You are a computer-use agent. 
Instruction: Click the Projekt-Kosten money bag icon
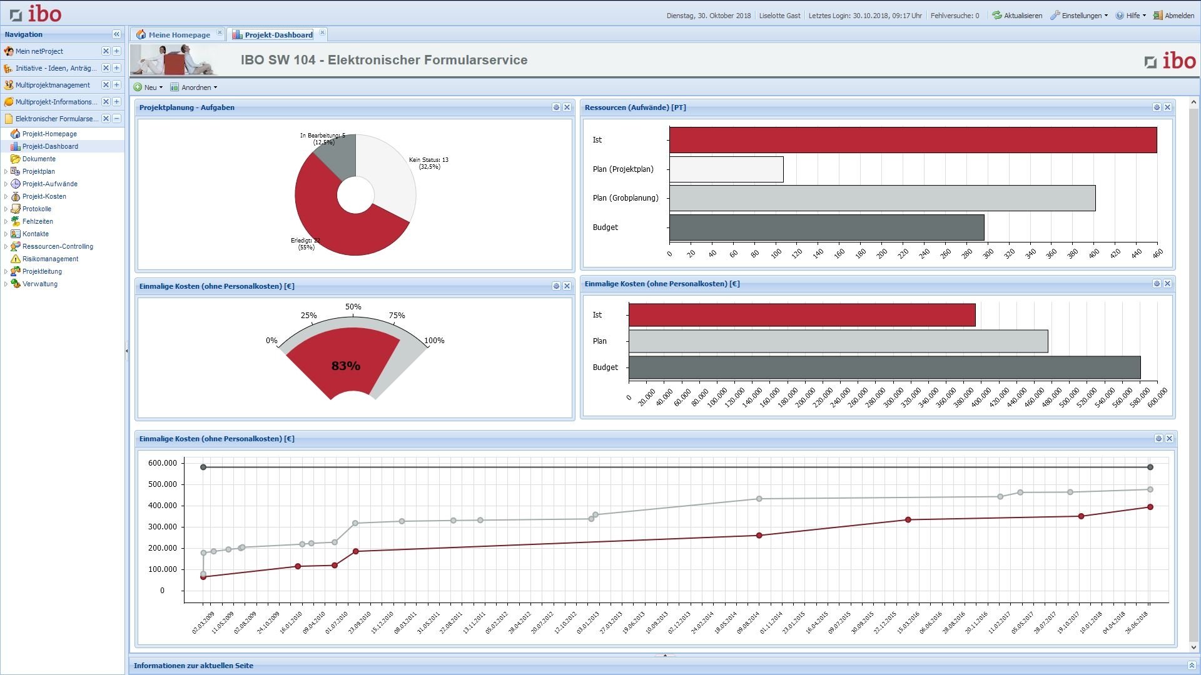coord(16,196)
